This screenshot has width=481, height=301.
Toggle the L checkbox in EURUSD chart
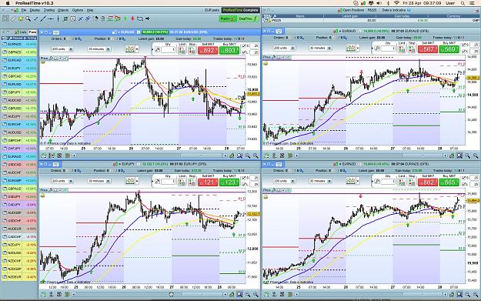pos(244,52)
